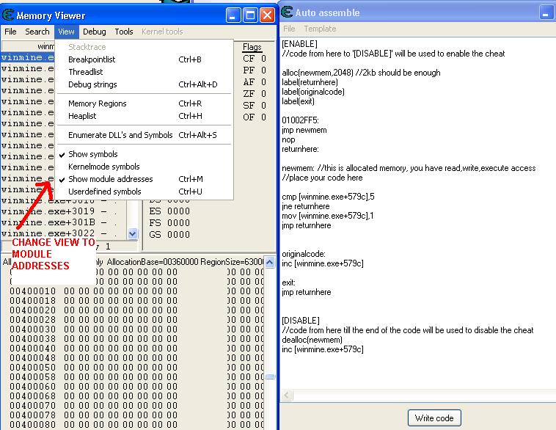Screen dimensions: 556x430
Task: Open the File menu in Auto assemble
Action: pos(289,29)
